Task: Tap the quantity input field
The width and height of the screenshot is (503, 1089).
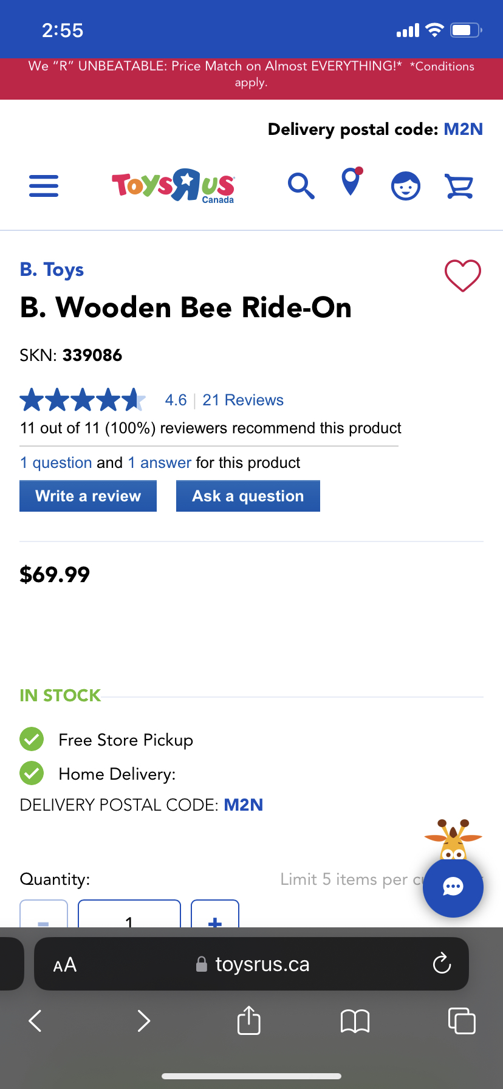Action: (129, 921)
